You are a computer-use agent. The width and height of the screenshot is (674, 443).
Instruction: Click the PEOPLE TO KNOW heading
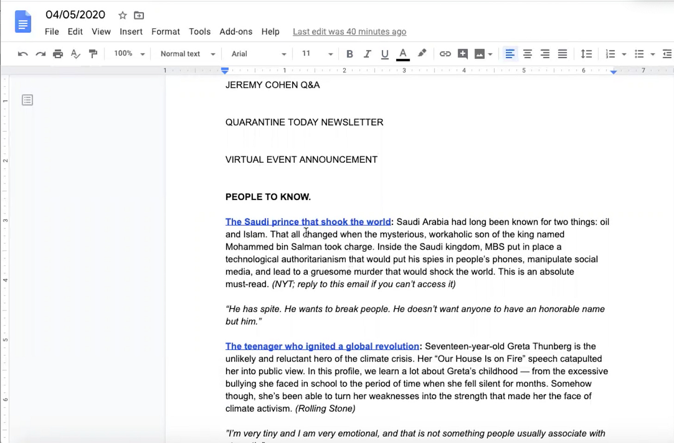[268, 197]
